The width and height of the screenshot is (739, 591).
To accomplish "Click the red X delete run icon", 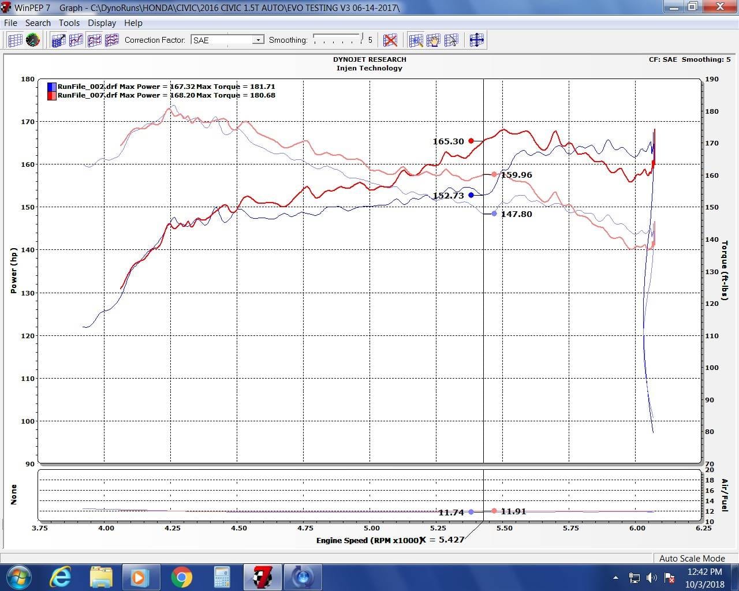I will pyautogui.click(x=390, y=40).
